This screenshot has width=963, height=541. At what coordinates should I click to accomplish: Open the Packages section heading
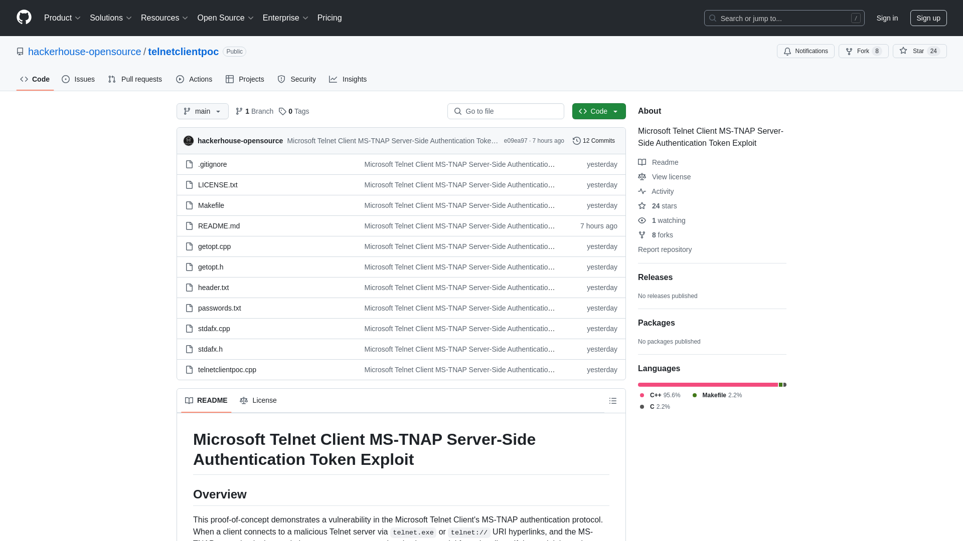(x=656, y=323)
